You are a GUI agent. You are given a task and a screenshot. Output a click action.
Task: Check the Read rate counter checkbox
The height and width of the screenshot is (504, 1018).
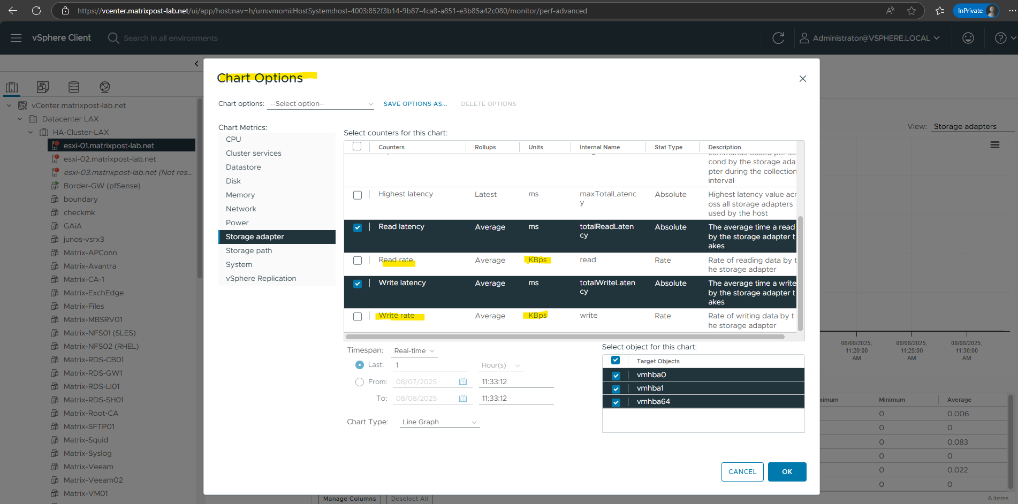click(358, 261)
